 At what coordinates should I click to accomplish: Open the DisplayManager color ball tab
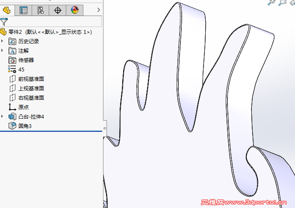[x=75, y=10]
